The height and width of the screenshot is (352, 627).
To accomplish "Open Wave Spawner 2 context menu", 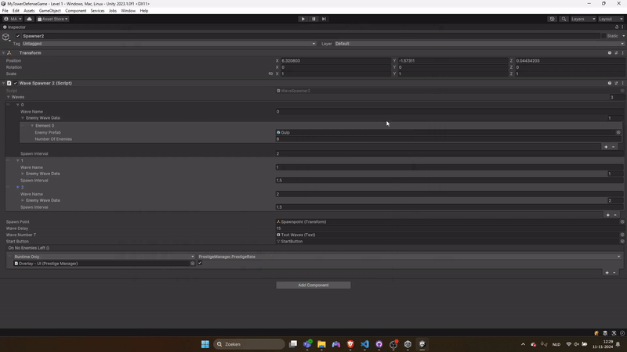I will [622, 83].
